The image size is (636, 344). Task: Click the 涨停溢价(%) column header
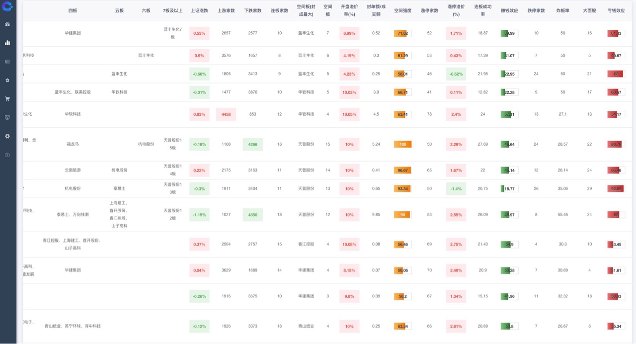click(x=456, y=10)
